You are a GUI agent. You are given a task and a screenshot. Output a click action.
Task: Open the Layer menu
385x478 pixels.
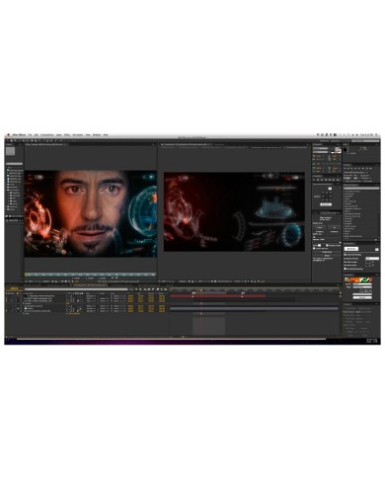pyautogui.click(x=58, y=135)
